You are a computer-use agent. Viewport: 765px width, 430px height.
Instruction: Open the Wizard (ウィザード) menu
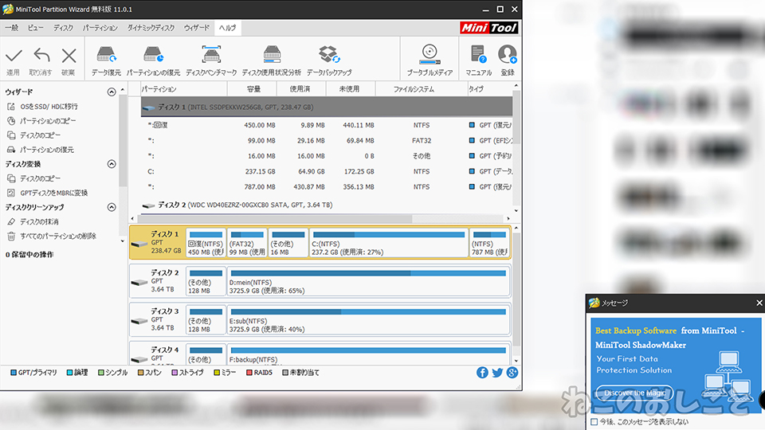[197, 28]
